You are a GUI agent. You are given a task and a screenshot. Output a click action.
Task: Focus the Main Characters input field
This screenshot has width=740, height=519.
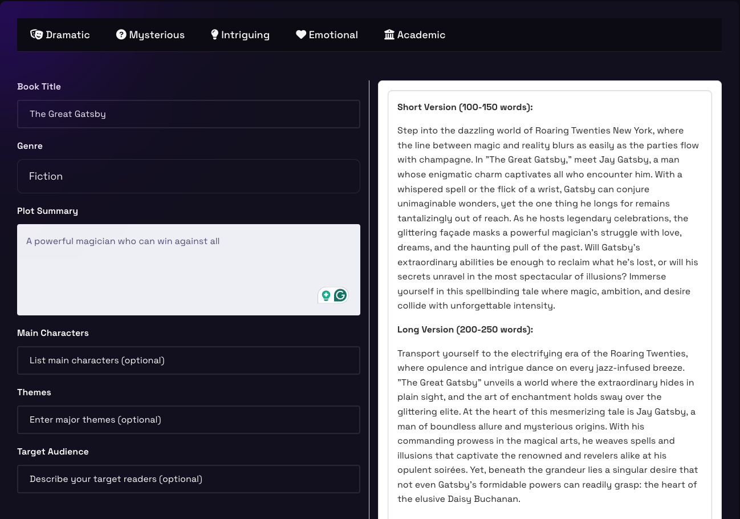click(188, 360)
